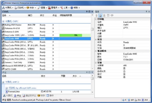
Task: Click the 没有时间限制 schedule value
Action: [x=129, y=48]
